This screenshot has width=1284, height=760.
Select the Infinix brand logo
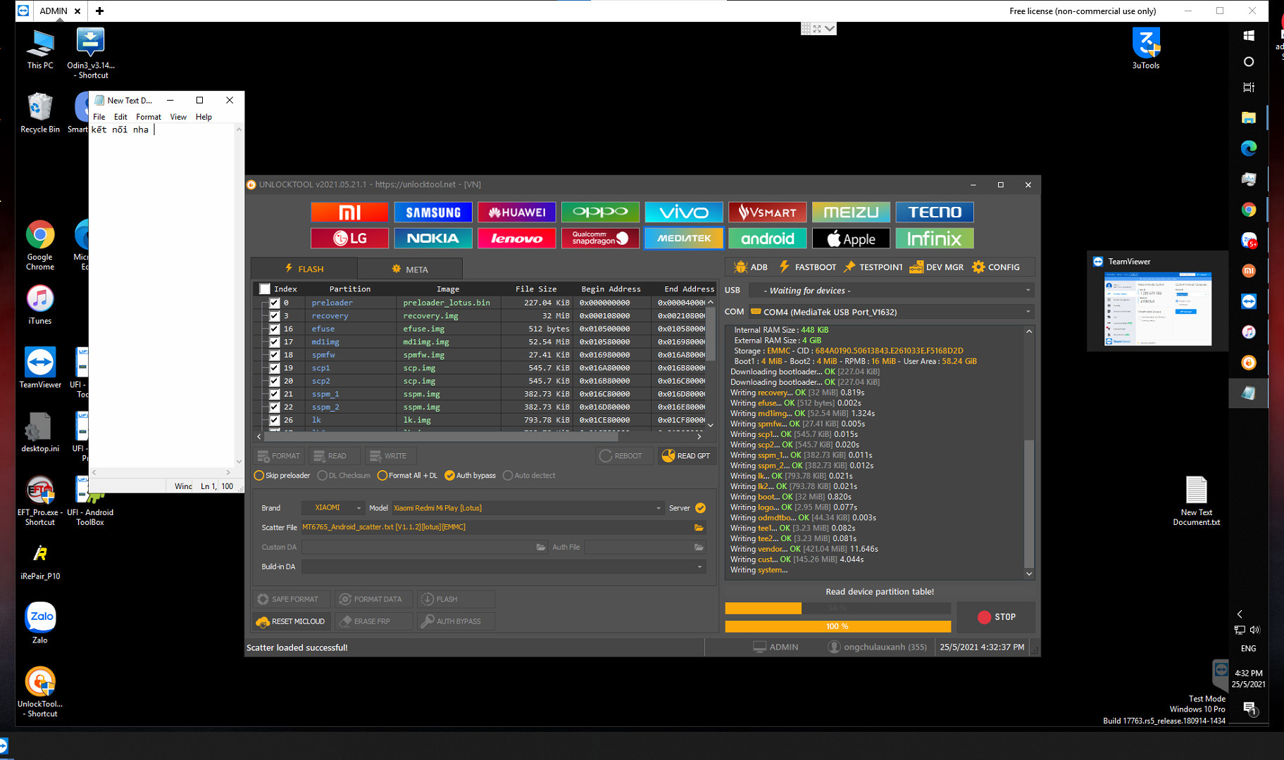click(x=935, y=238)
